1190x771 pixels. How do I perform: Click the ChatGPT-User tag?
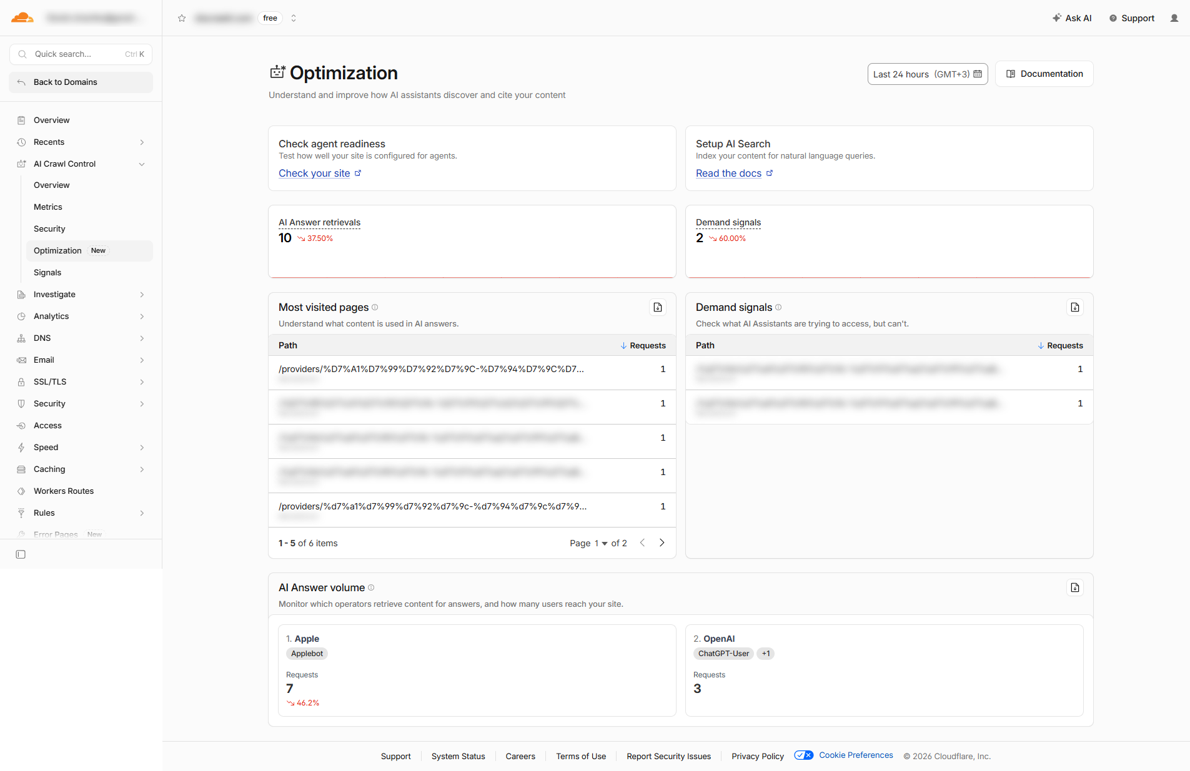[x=723, y=654]
